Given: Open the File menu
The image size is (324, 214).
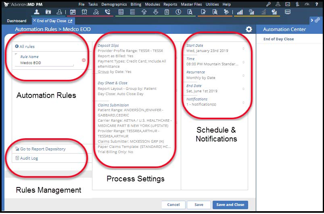Looking at the screenshot, I should click(82, 4).
